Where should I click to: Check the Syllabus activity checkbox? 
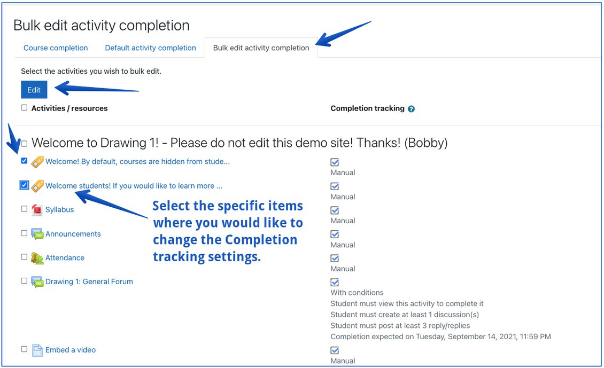point(24,208)
